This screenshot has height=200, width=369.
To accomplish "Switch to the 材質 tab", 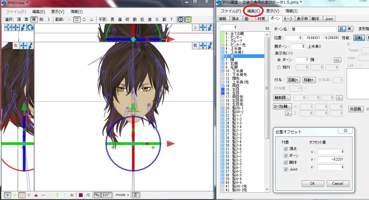I will click(x=261, y=19).
